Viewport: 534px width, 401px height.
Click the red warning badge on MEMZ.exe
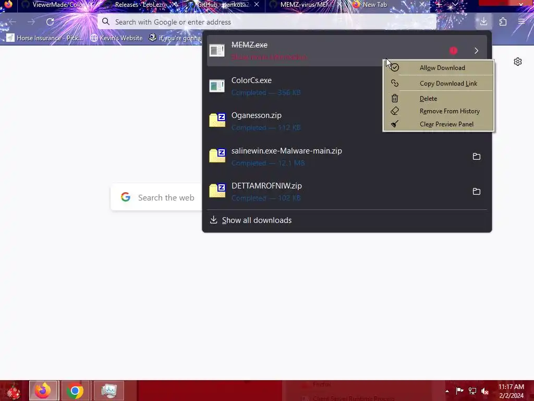pyautogui.click(x=453, y=51)
